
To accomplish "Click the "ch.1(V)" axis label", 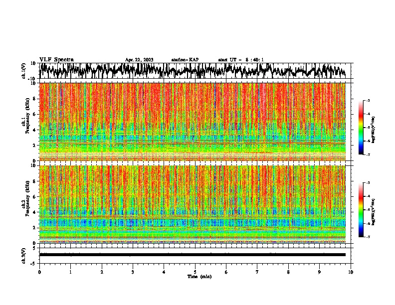I will coord(23,71).
